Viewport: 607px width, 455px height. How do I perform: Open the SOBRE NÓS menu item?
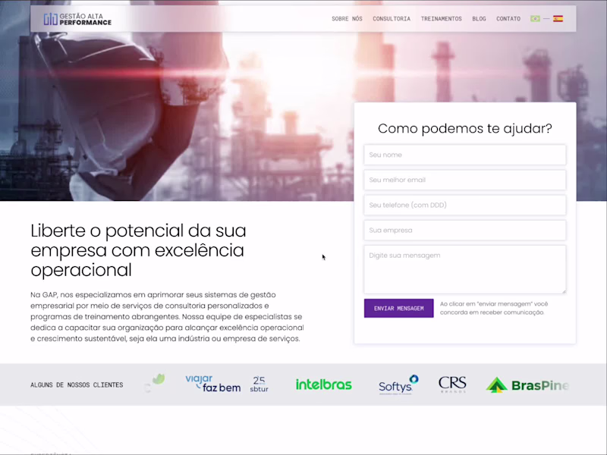347,18
